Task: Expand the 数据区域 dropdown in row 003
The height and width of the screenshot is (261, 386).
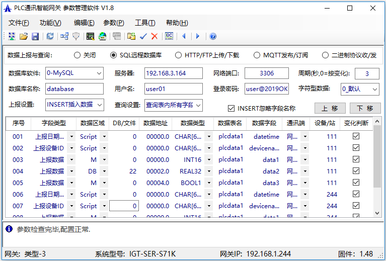Action: pyautogui.click(x=104, y=159)
